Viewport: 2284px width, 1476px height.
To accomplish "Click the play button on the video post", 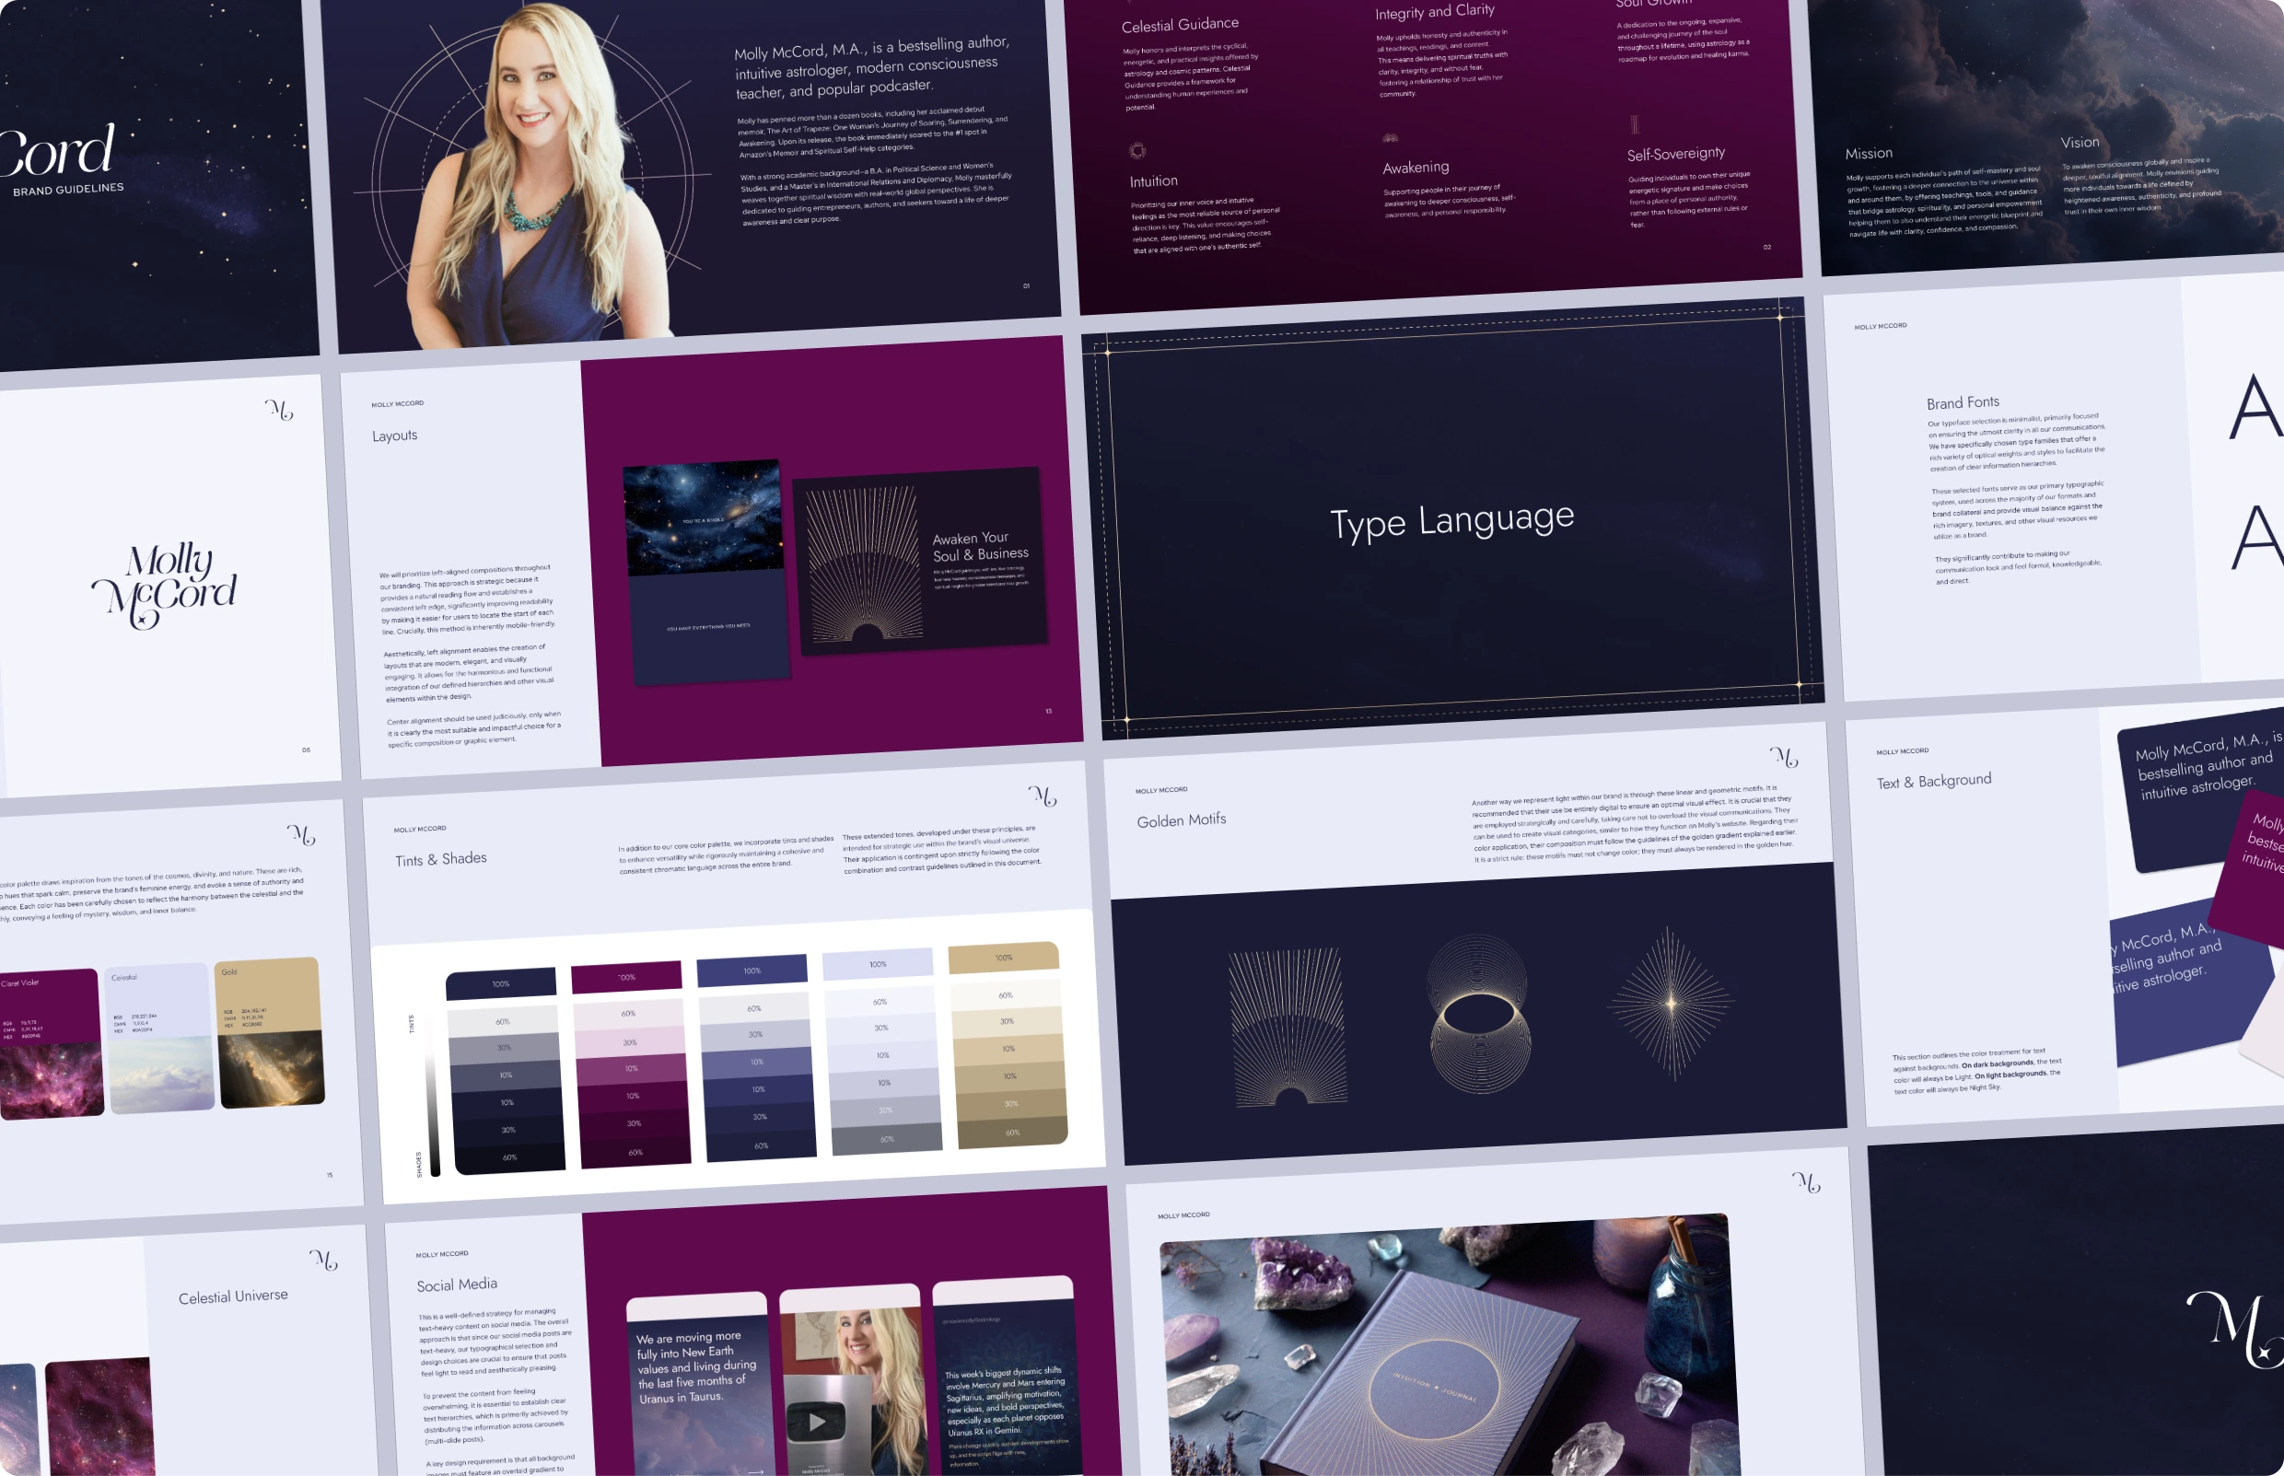I will point(816,1422).
